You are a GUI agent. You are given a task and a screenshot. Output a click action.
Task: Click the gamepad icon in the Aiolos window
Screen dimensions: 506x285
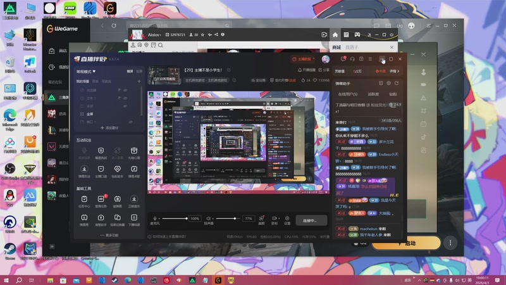tap(357, 35)
